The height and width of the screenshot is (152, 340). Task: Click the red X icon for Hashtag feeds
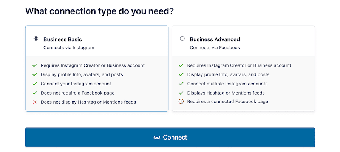coord(35,102)
